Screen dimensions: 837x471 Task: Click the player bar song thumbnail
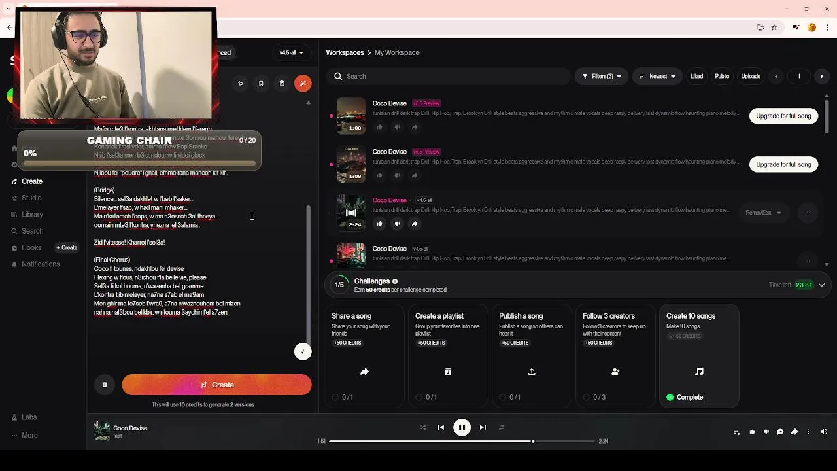pos(102,432)
